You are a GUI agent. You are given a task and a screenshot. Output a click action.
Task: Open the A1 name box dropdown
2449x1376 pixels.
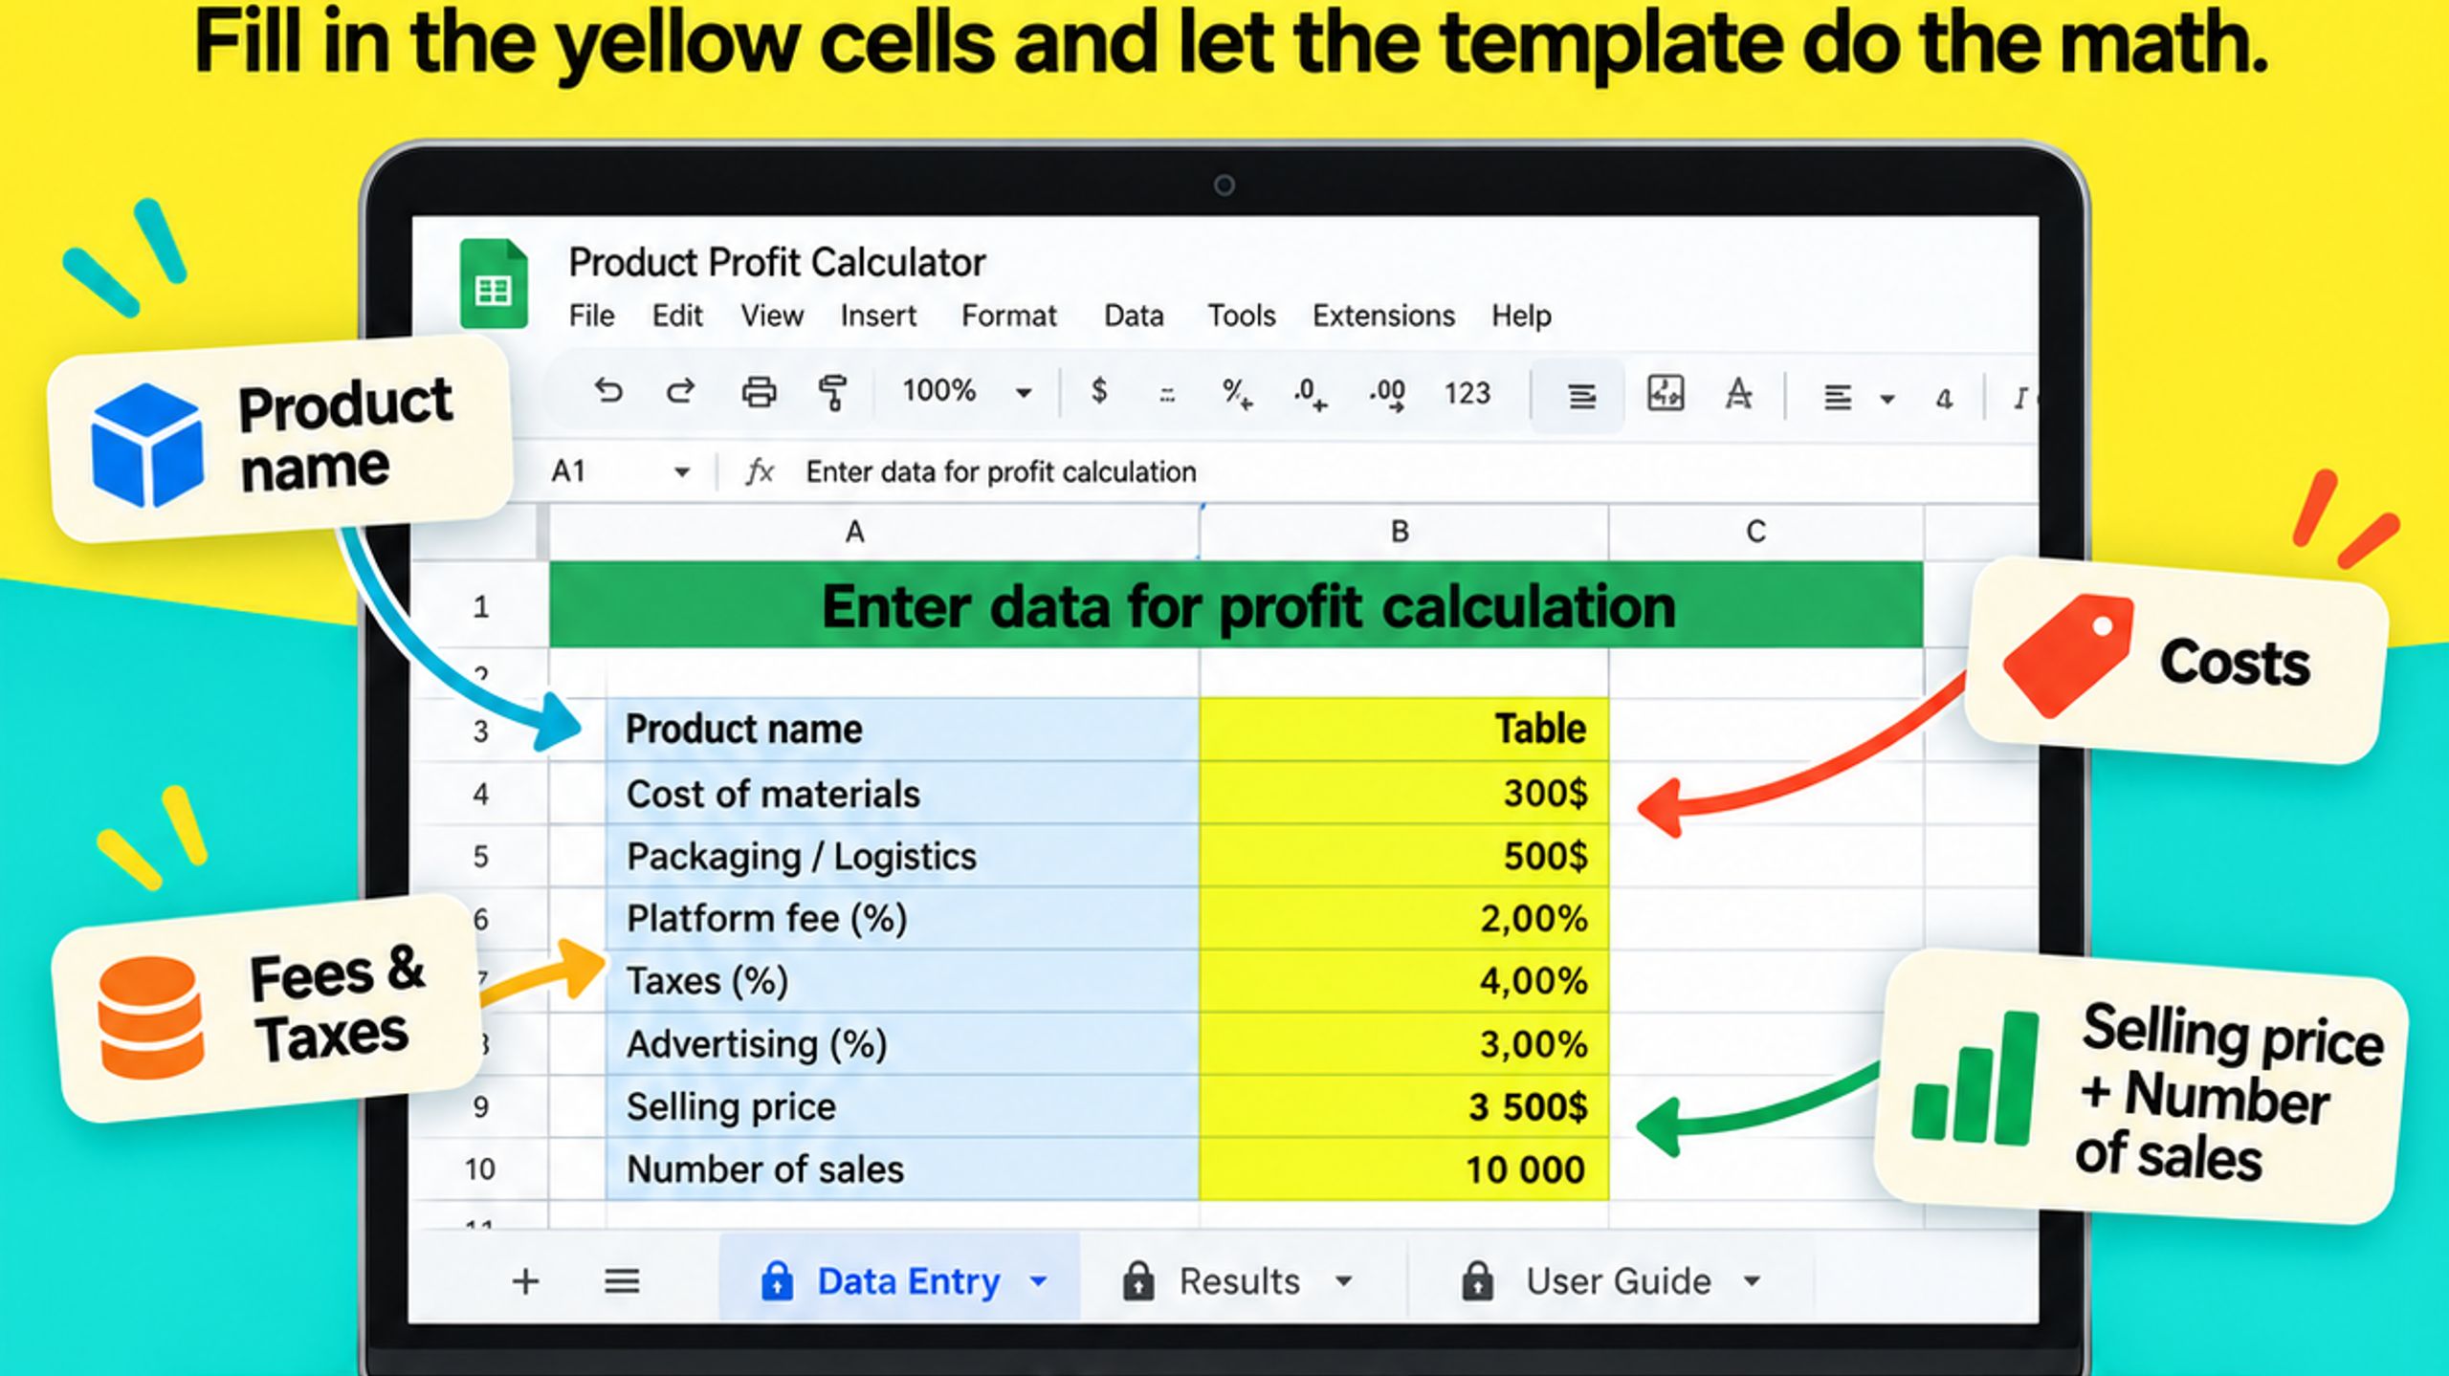[681, 472]
